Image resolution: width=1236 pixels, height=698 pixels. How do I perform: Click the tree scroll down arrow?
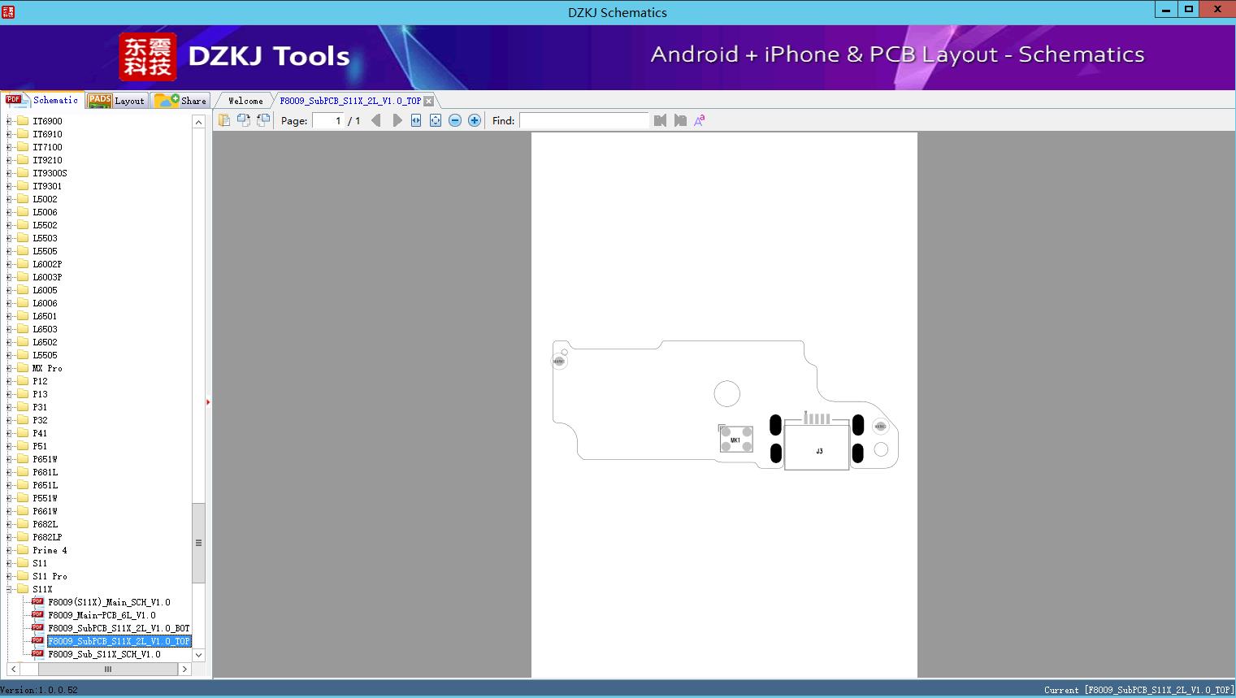(x=198, y=655)
